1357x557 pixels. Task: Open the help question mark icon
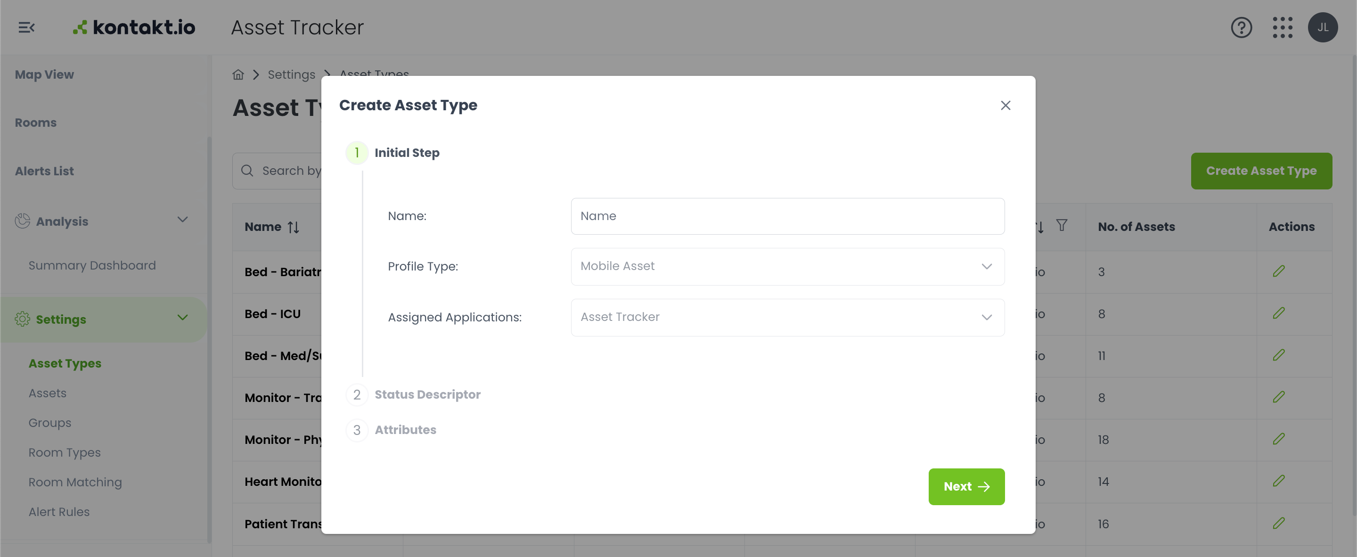[1241, 27]
